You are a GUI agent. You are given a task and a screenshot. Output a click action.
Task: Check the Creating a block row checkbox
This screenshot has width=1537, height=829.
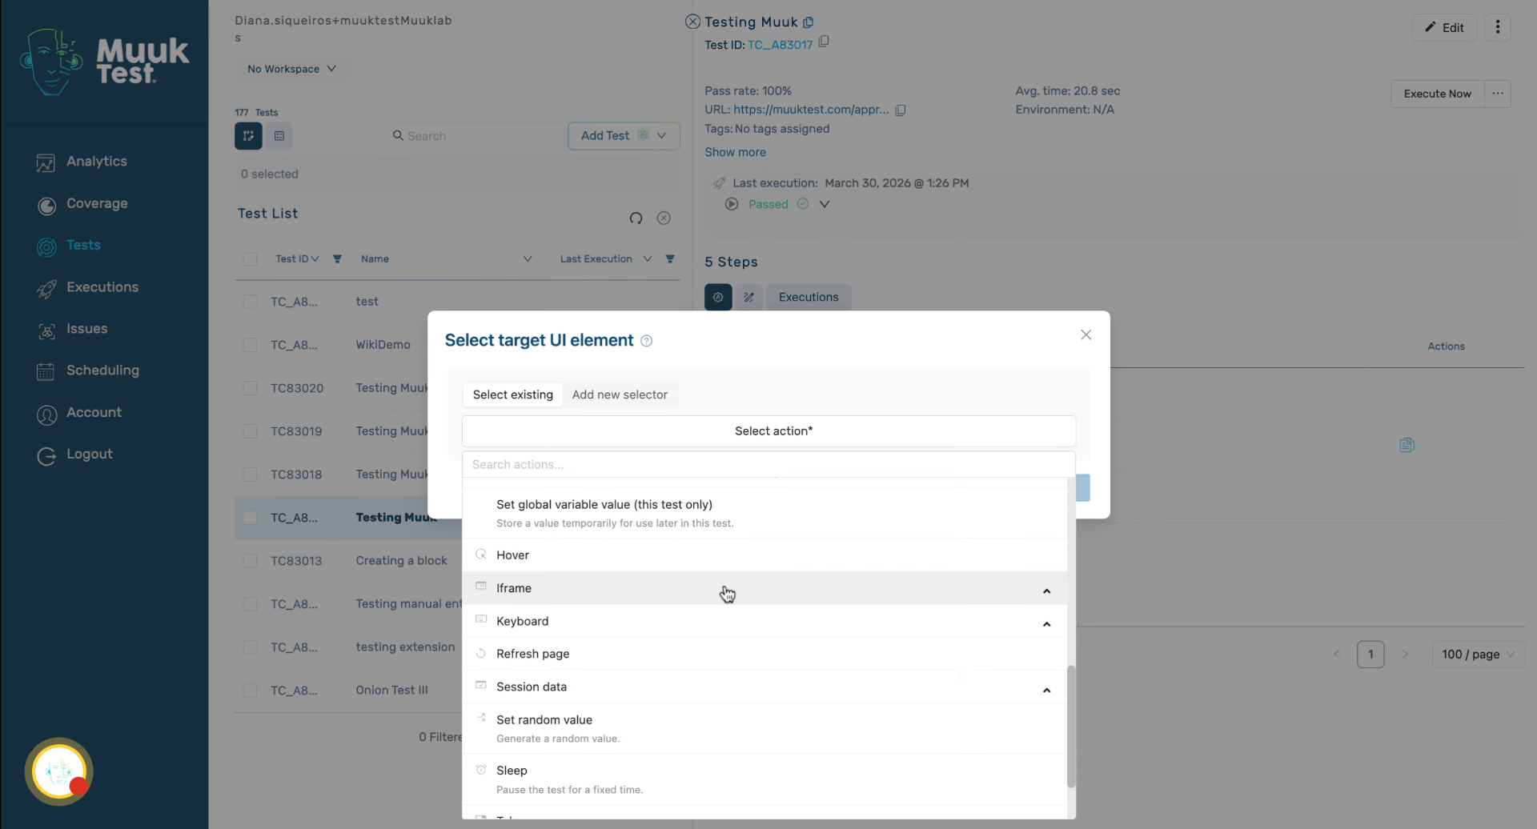click(251, 561)
